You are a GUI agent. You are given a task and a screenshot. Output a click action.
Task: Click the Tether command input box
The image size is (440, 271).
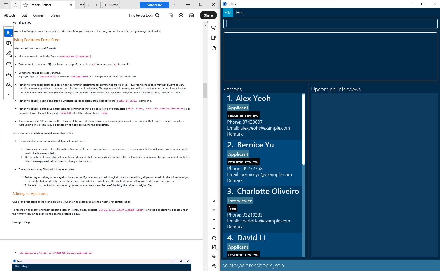click(330, 24)
